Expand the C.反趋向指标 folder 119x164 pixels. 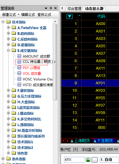[8, 39]
